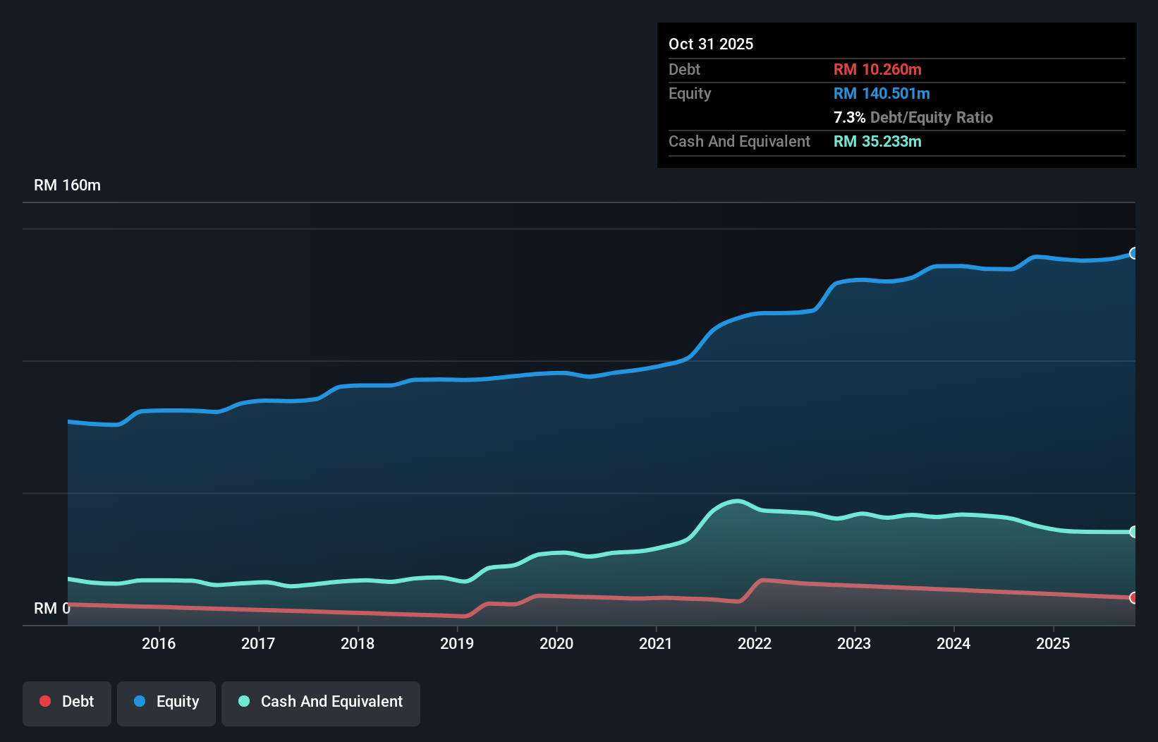The image size is (1158, 742).
Task: Click the RM 140.501m equity value
Action: point(882,93)
